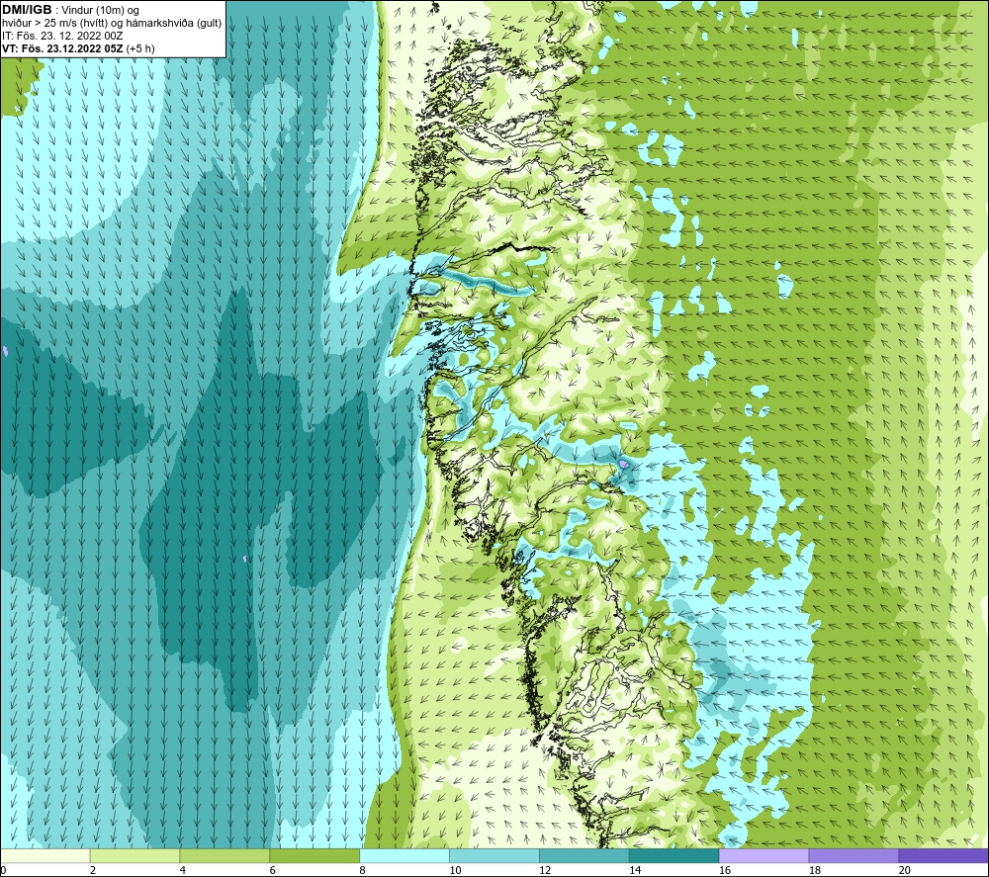The height and width of the screenshot is (877, 989).
Task: Select the 14–16 m/s dark teal legend swatch
Action: pyautogui.click(x=674, y=856)
